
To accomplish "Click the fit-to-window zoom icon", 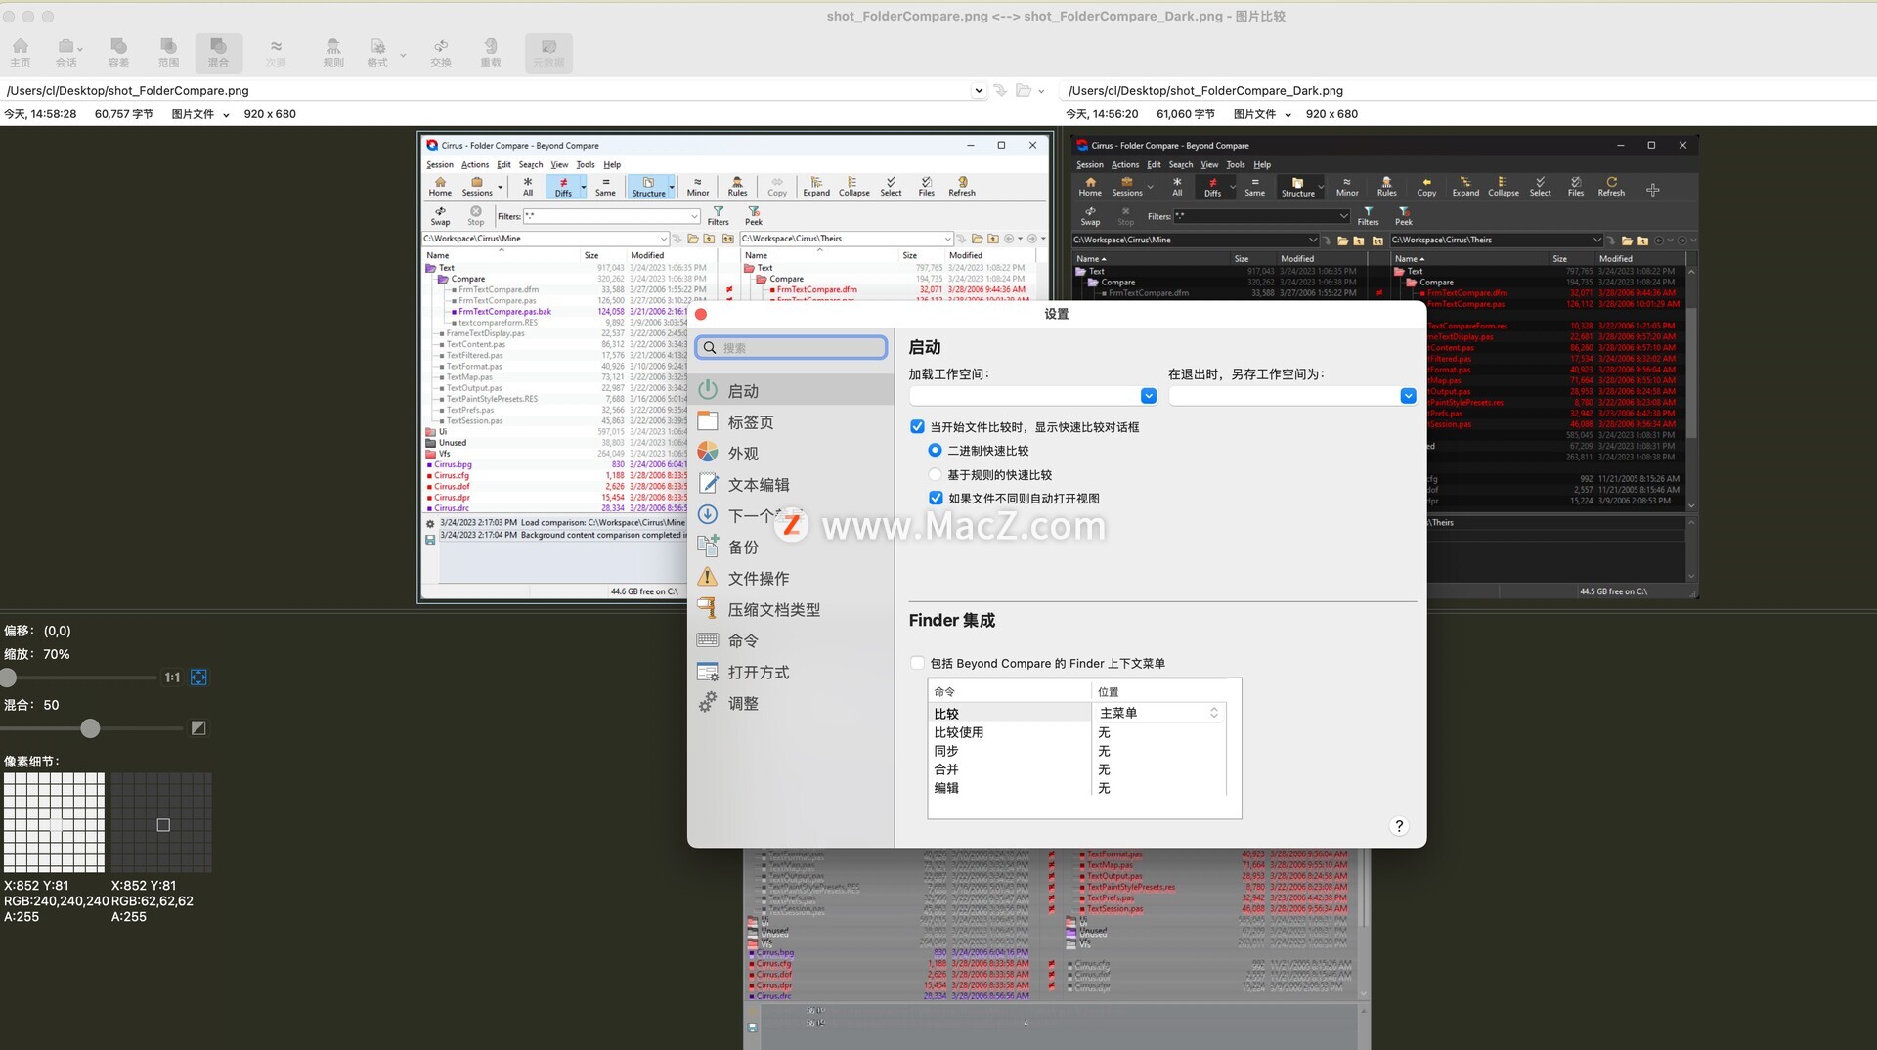I will [x=198, y=678].
